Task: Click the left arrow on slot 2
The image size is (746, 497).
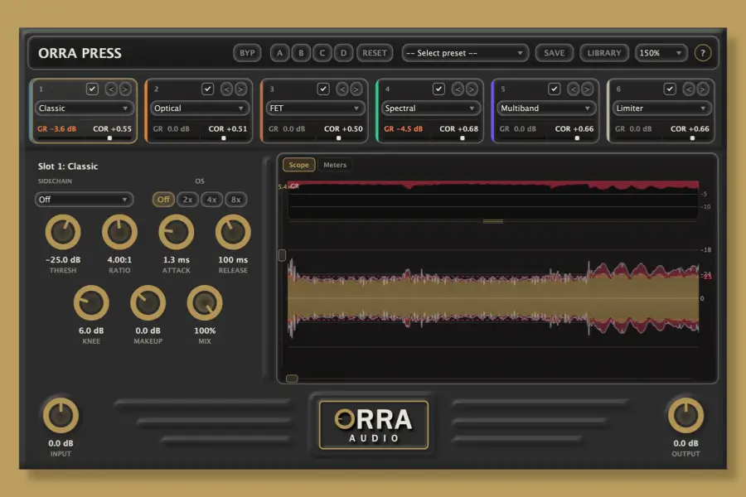Action: click(226, 89)
